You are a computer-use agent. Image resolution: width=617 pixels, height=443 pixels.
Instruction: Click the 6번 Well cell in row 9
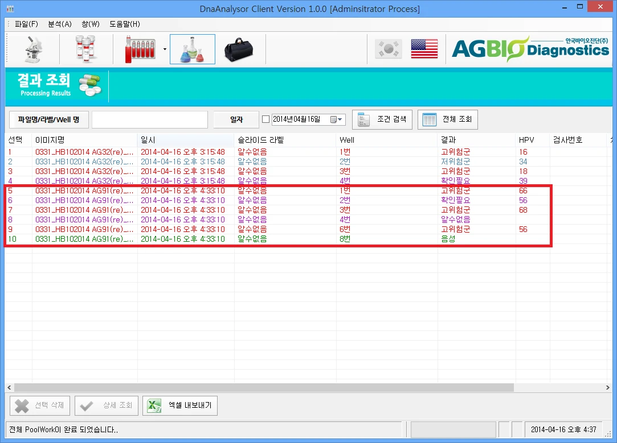(x=345, y=229)
